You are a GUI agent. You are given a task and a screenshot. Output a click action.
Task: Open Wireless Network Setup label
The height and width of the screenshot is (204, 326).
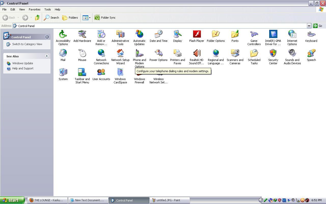click(x=158, y=81)
